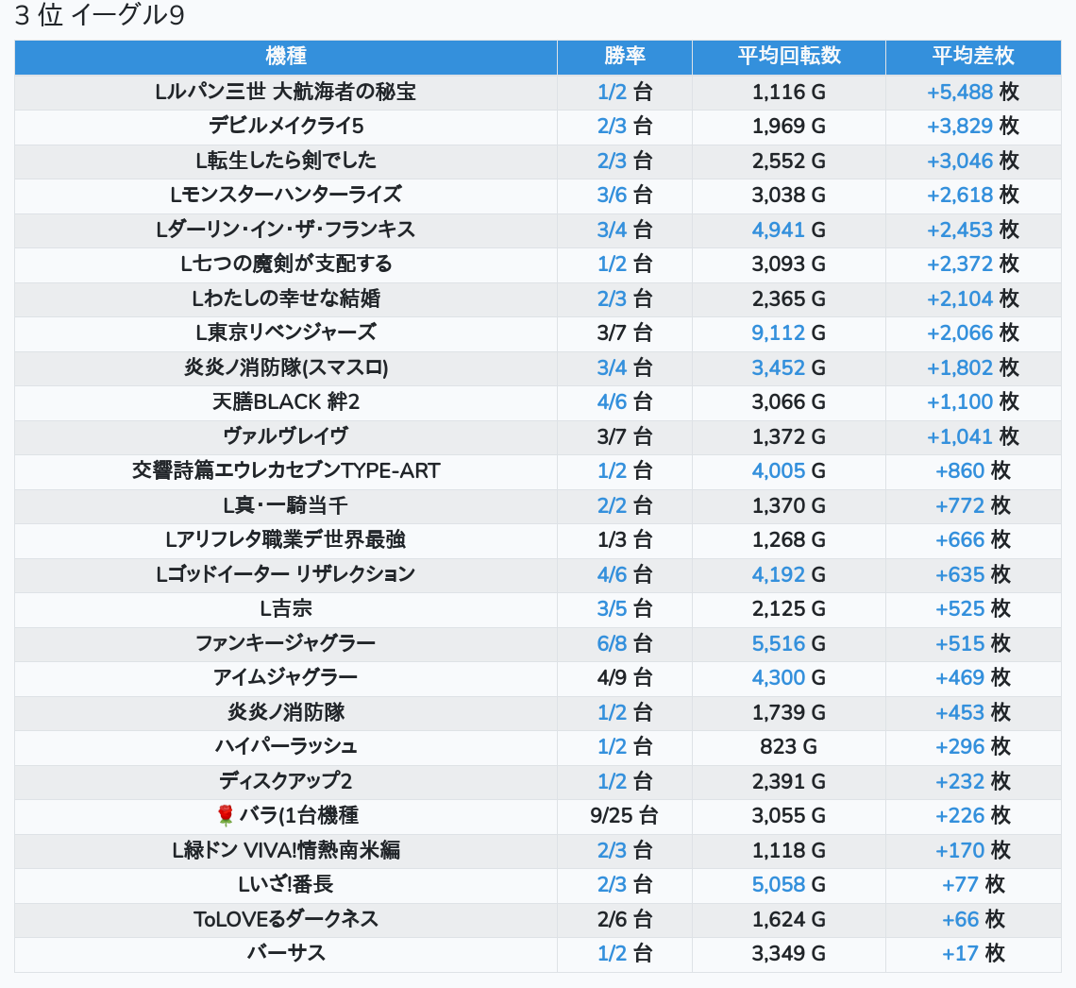Screen dimensions: 1076x988
Task: Click the 4,005 G value
Action: 789,471
